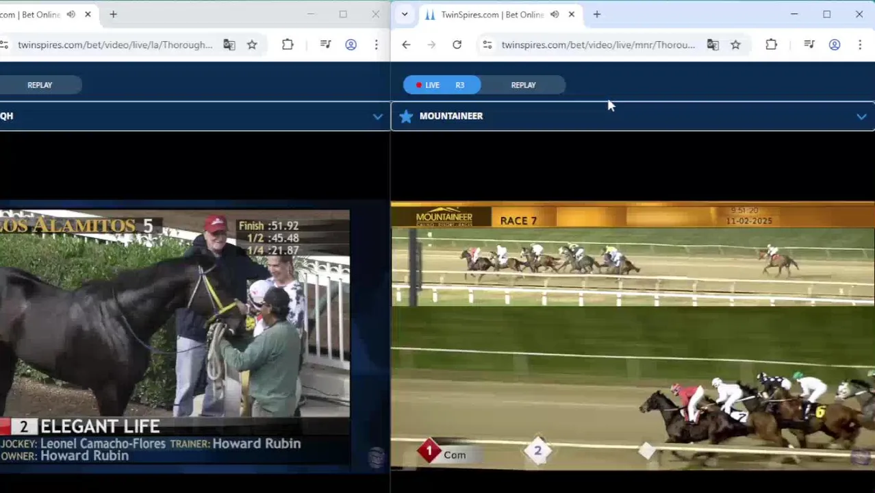Screen dimensions: 875x493
Task: Open media controls icon in left window
Action: [x=326, y=45]
